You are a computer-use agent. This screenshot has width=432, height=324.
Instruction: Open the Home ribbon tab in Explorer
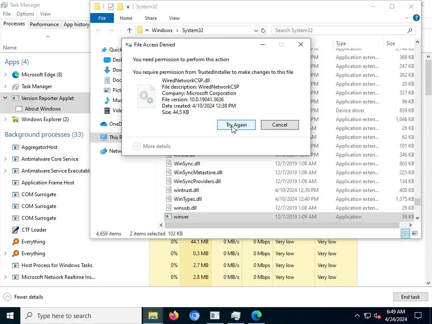point(126,18)
